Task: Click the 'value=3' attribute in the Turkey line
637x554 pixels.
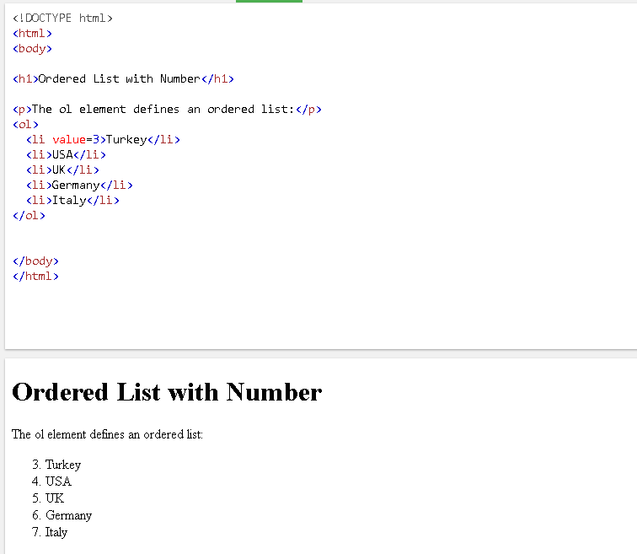Action: [76, 139]
